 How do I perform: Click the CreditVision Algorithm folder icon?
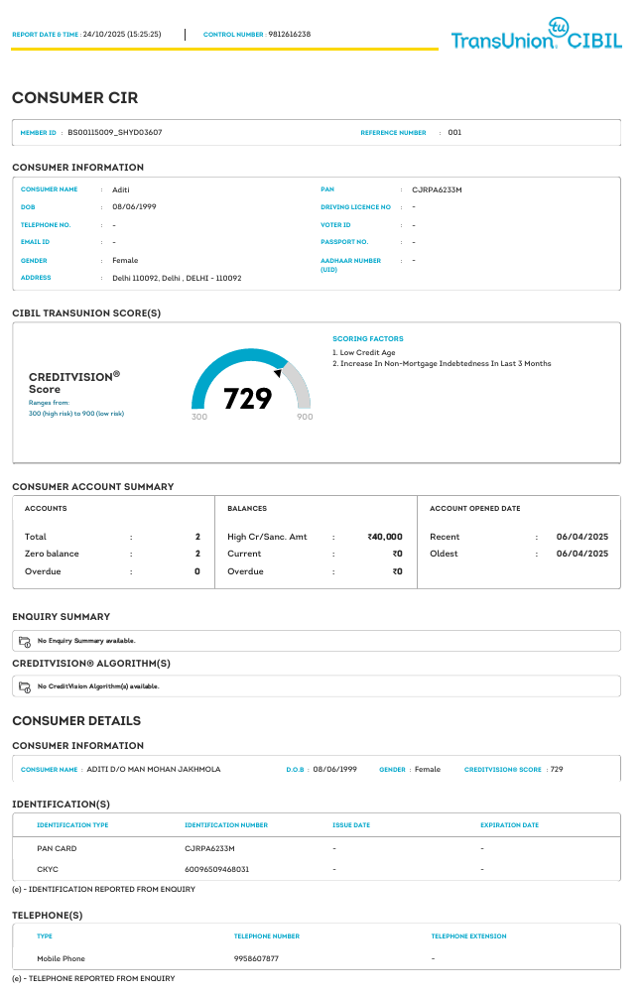coord(25,686)
